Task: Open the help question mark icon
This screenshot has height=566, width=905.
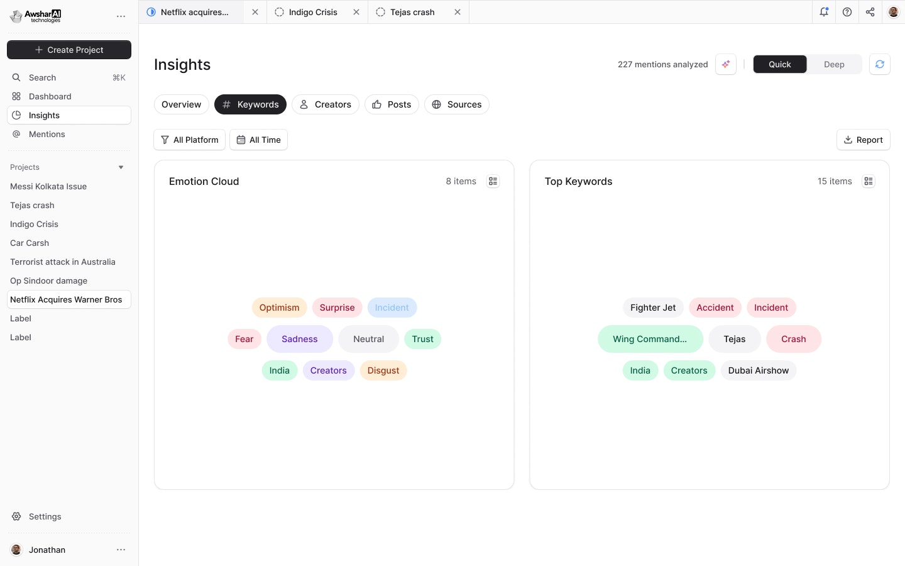Action: [x=847, y=12]
